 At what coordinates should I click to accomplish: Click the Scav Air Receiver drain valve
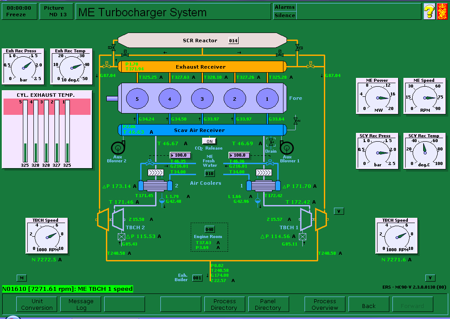click(271, 143)
